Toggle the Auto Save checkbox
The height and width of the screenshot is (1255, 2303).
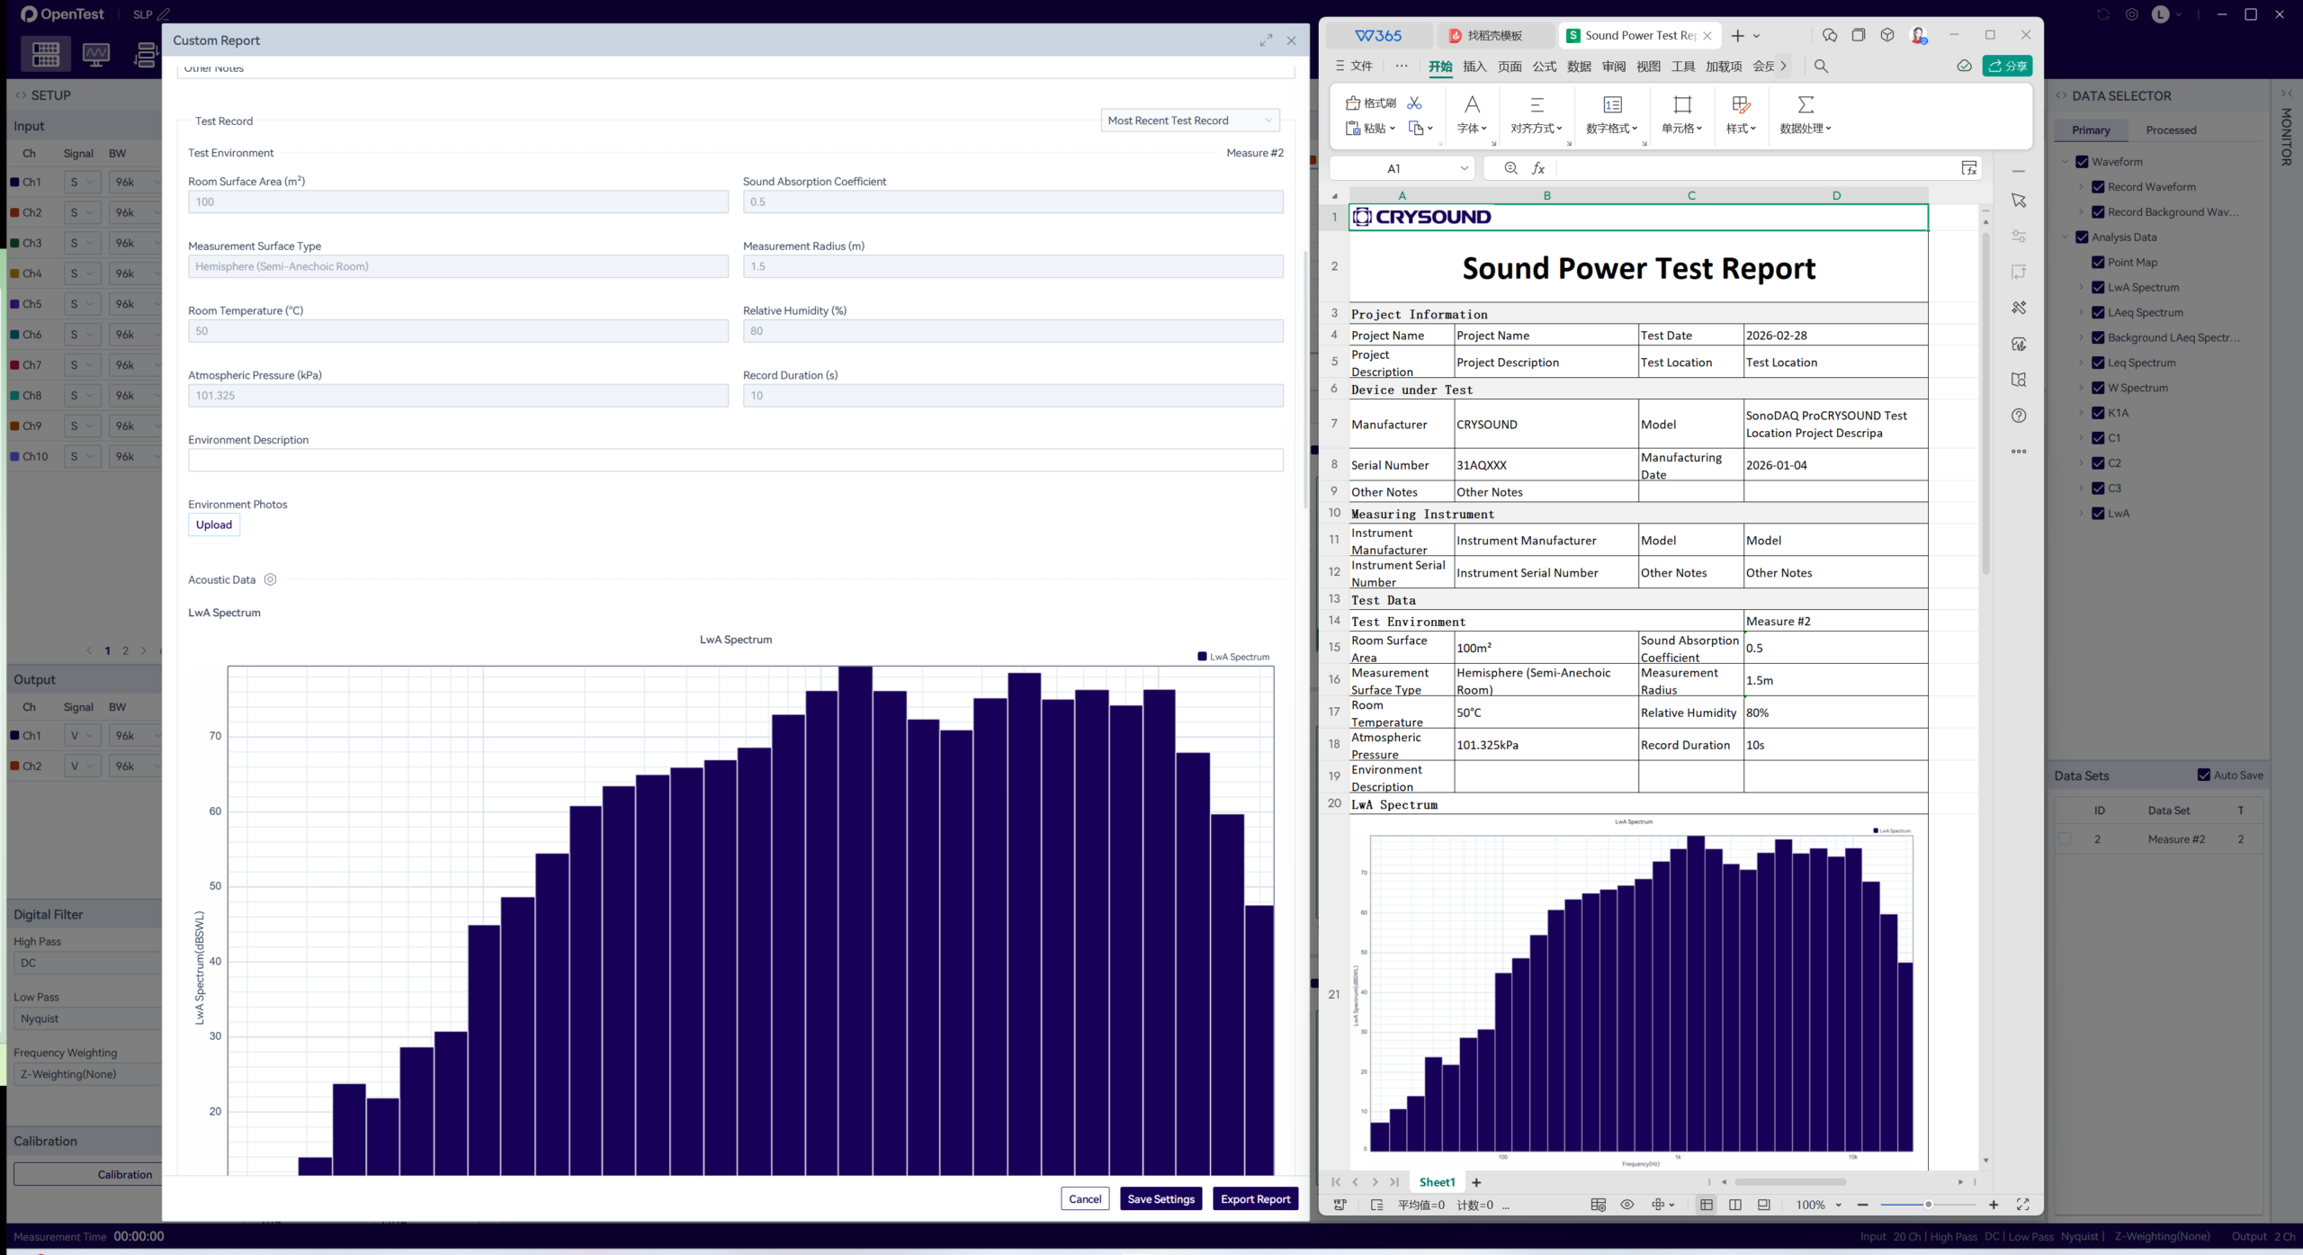click(2203, 775)
